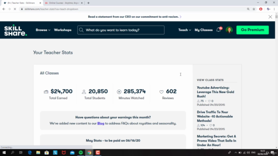Click the VIEW CLASS STATS label

point(210,80)
